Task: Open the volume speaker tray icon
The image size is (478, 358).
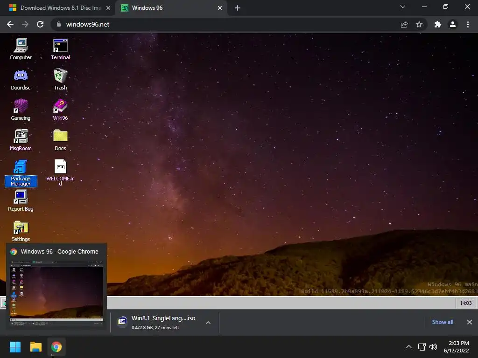Action: point(433,347)
